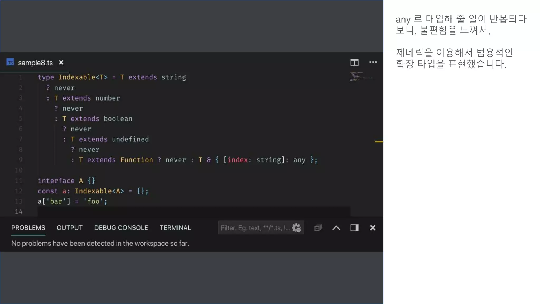Image resolution: width=540 pixels, height=304 pixels.
Task: Switch to the OUTPUT tab
Action: point(70,228)
